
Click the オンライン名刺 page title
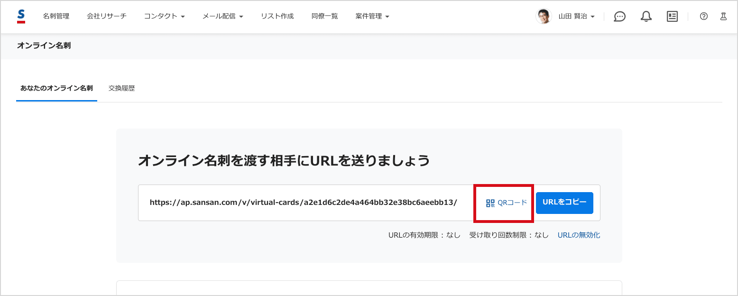pyautogui.click(x=44, y=46)
